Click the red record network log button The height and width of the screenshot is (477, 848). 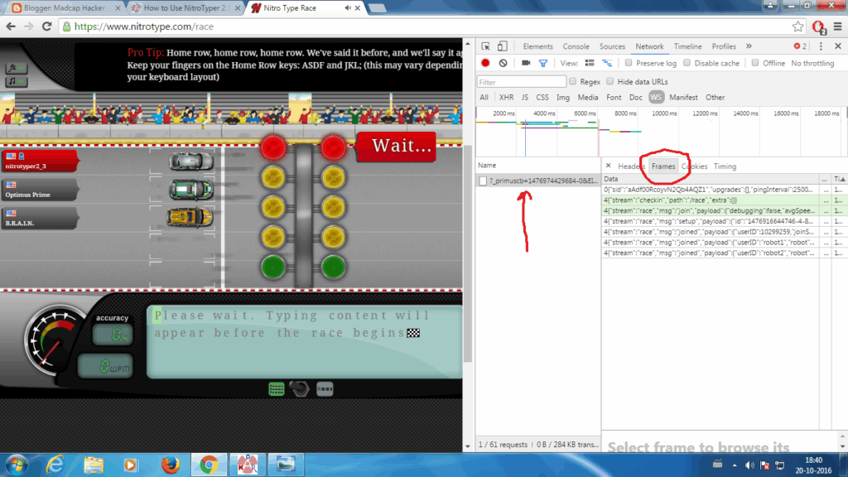485,63
